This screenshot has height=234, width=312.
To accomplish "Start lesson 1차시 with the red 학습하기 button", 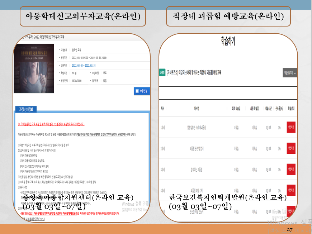I will pyautogui.click(x=291, y=127).
